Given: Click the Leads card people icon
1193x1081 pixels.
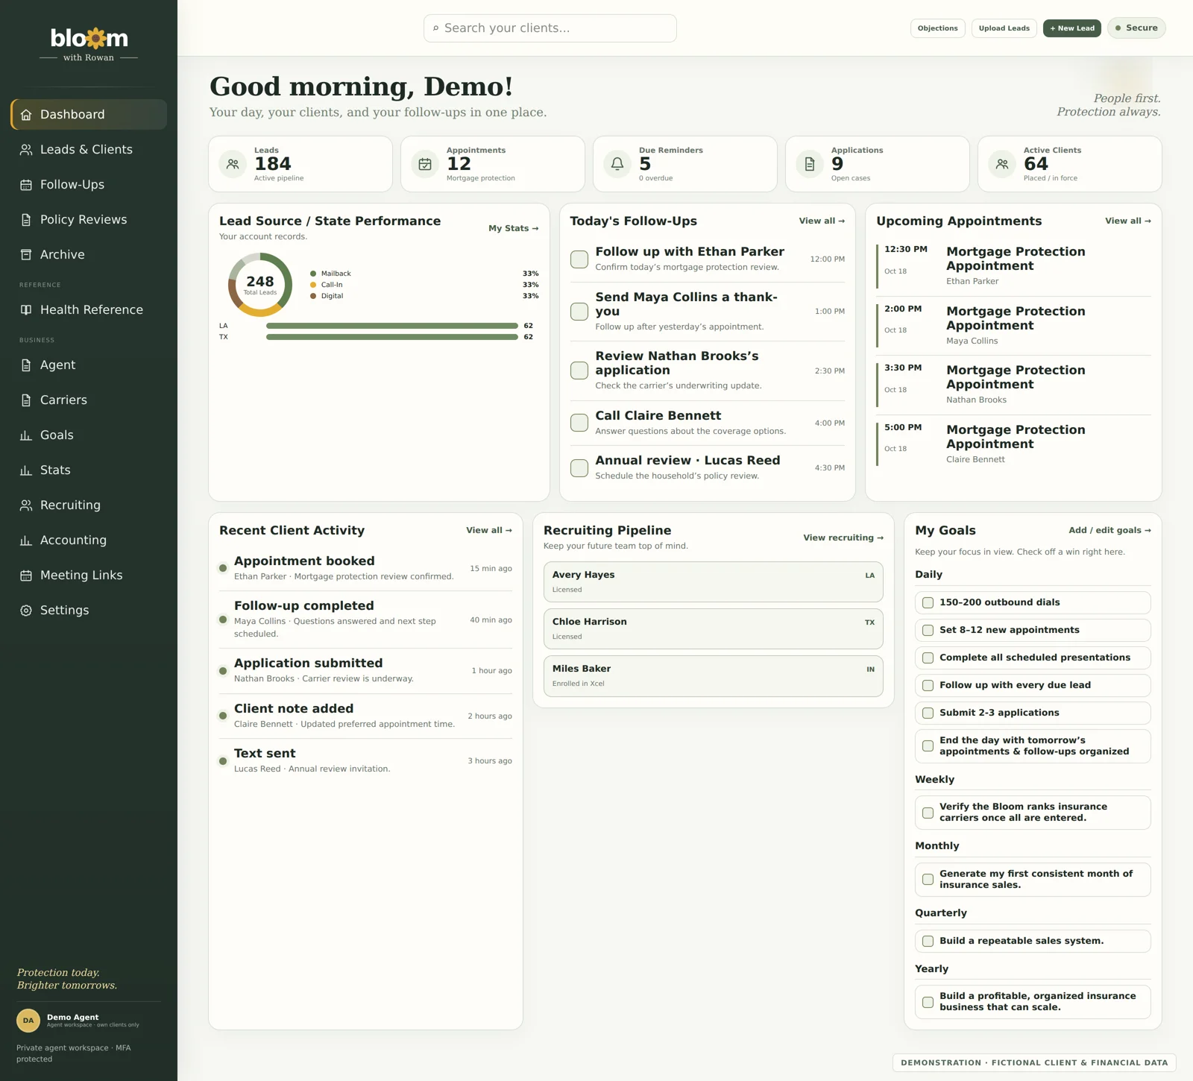Looking at the screenshot, I should 233,164.
